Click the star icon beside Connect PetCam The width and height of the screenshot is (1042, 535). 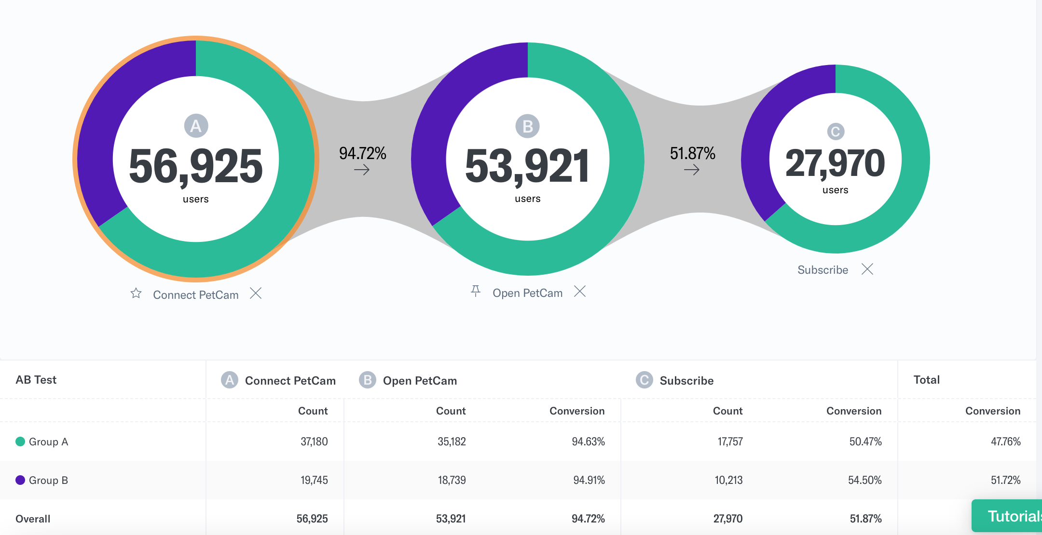click(136, 294)
